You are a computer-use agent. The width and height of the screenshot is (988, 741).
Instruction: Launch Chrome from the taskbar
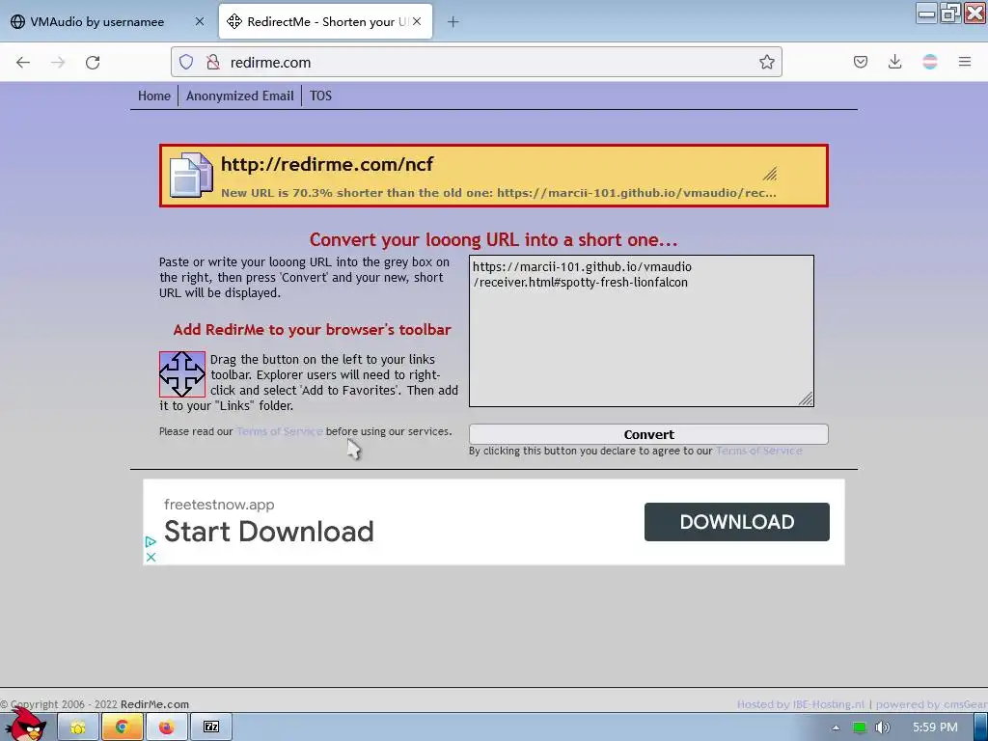(122, 727)
